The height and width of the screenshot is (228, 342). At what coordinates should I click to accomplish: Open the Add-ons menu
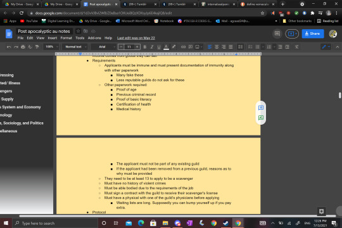tap(94, 38)
